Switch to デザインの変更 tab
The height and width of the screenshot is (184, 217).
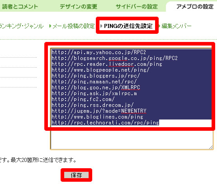coord(78,7)
